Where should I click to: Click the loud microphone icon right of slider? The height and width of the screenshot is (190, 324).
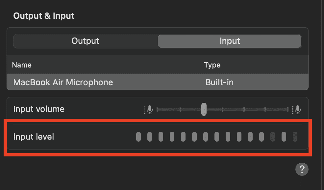297,109
